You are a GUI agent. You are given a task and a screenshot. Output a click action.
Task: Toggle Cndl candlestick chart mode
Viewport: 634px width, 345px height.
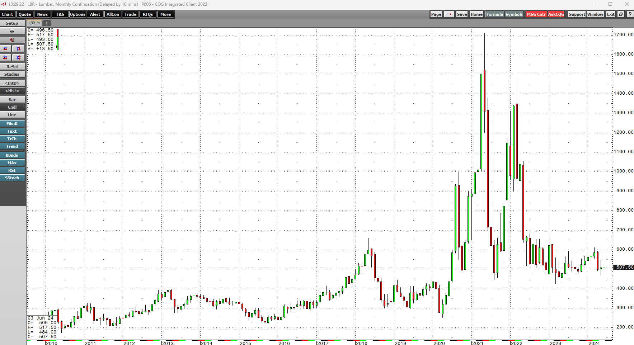tap(12, 107)
